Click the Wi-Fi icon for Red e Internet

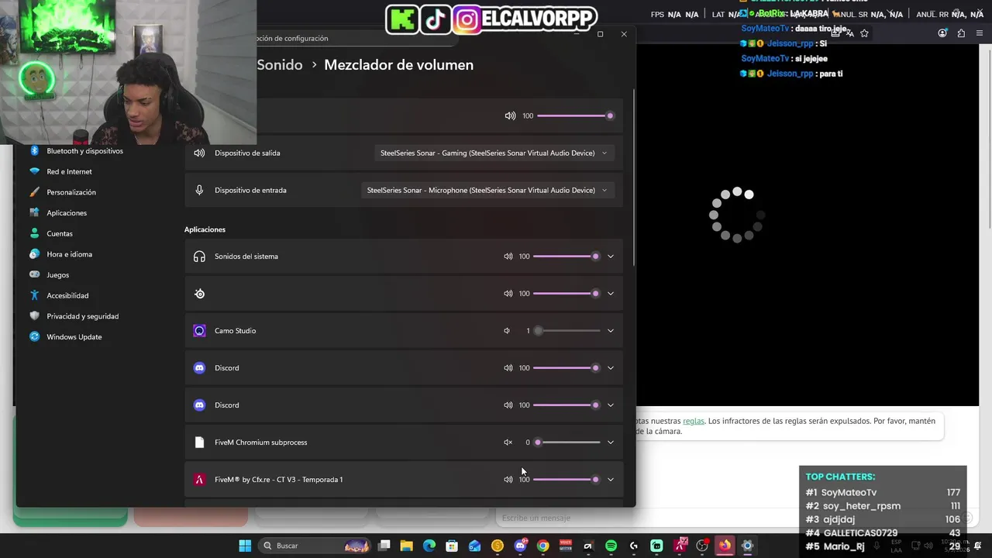(34, 171)
